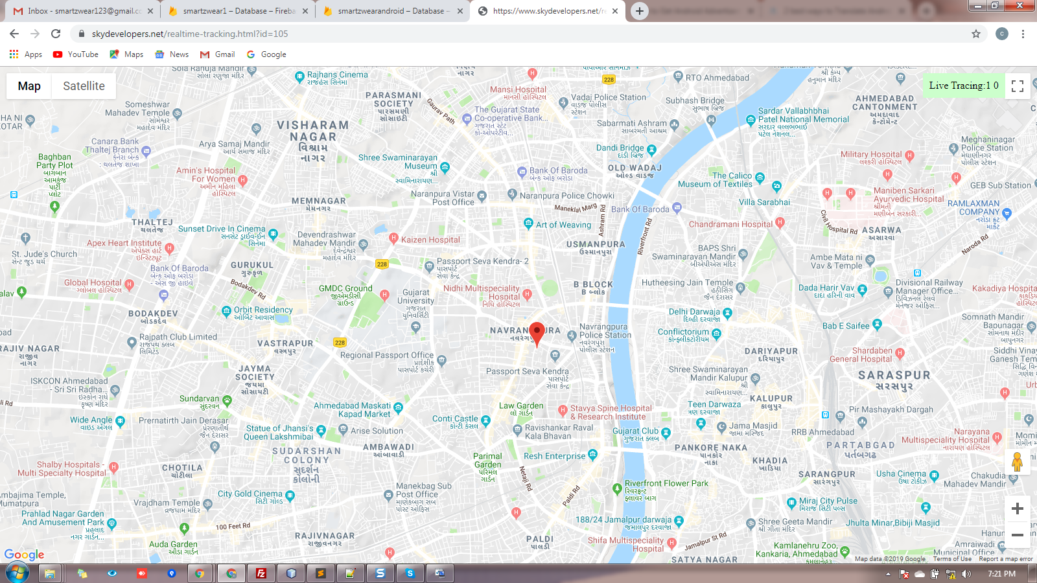The image size is (1037, 583).
Task: Open Sublime Text from the taskbar
Action: pyautogui.click(x=321, y=573)
